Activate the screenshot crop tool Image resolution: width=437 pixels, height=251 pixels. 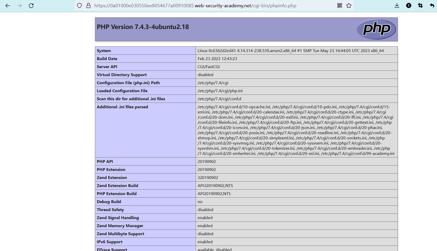(420, 6)
